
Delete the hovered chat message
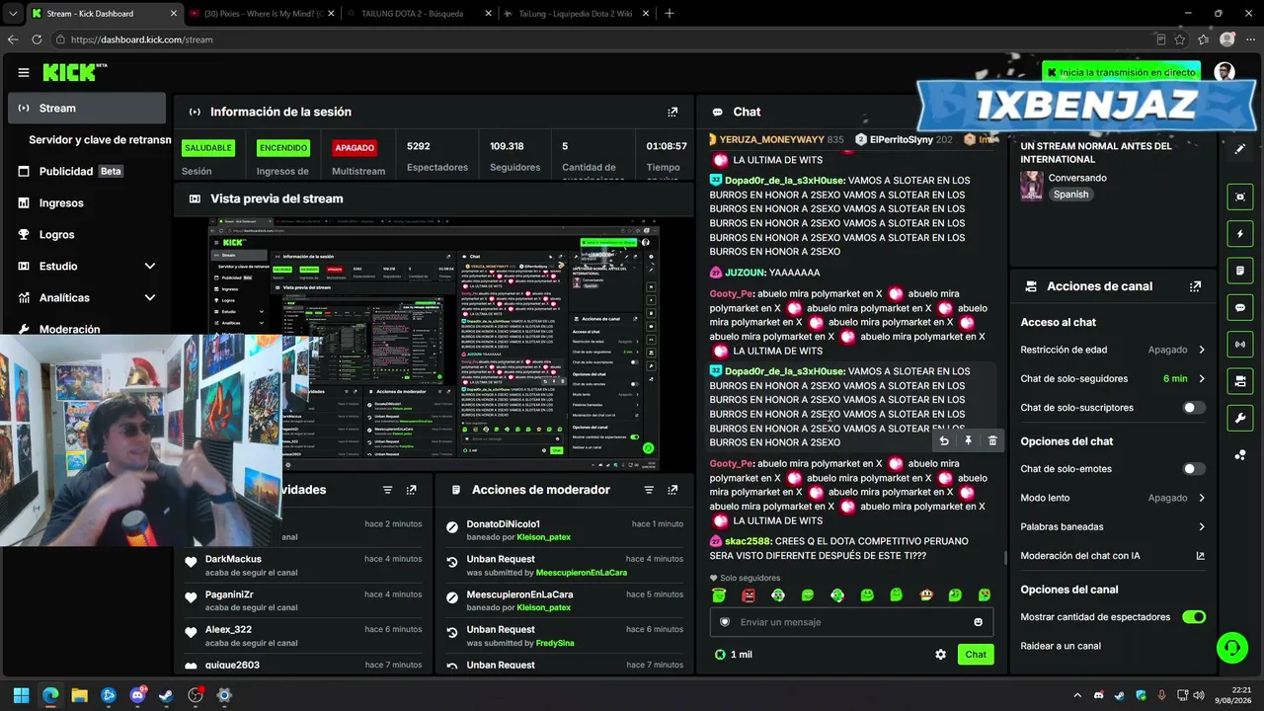tap(992, 441)
